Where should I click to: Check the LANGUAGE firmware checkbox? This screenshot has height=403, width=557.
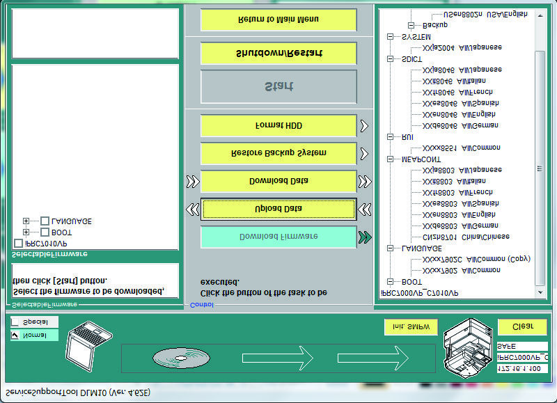pos(45,221)
